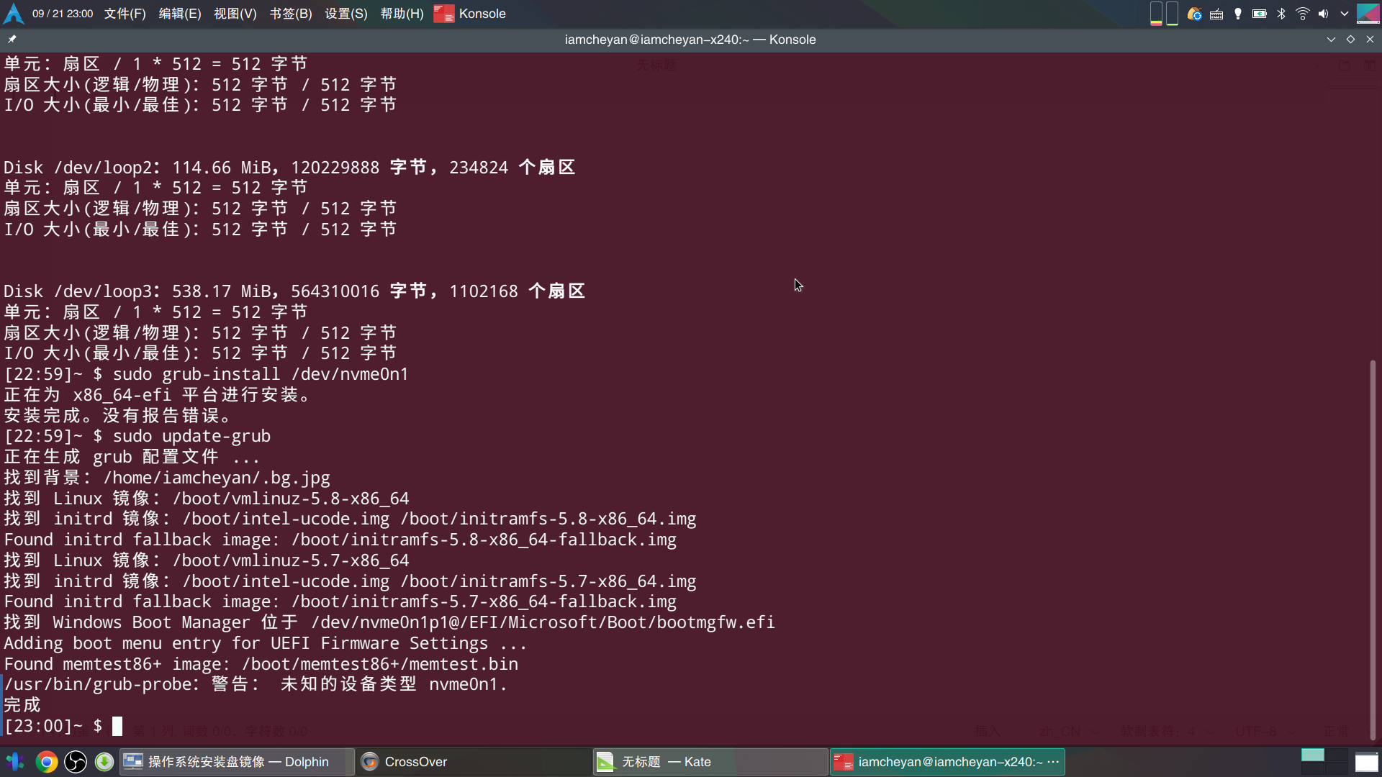Click the blue launcher icon at taskbar far left
This screenshot has height=777, width=1382.
14,761
